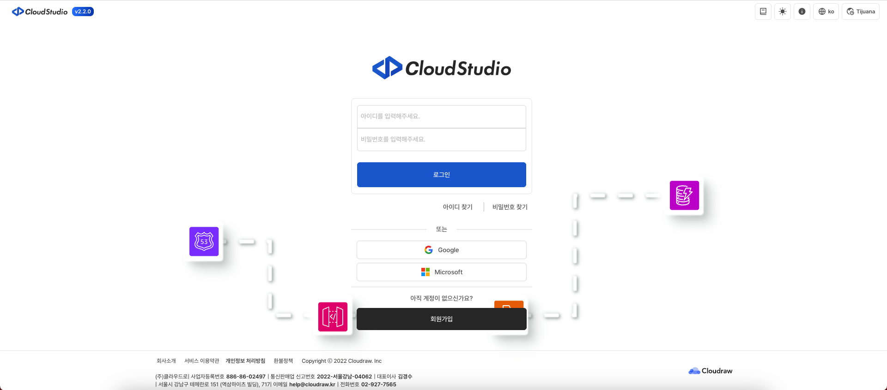This screenshot has width=887, height=390.
Task: Focus the password input field
Action: 441,139
